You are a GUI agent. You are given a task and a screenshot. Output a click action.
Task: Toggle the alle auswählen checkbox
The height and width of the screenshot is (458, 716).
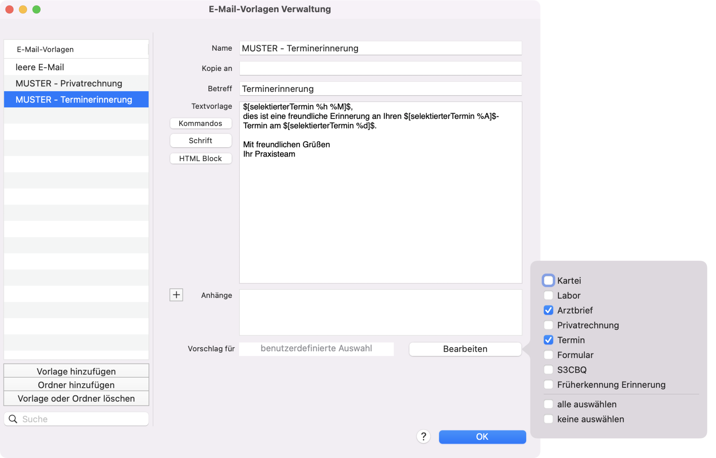(x=548, y=404)
